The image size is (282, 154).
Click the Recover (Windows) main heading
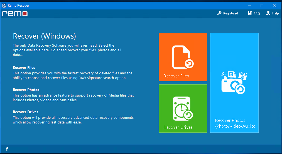[x=45, y=36]
